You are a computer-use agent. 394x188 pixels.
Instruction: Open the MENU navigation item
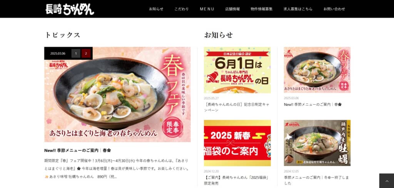pyautogui.click(x=207, y=9)
